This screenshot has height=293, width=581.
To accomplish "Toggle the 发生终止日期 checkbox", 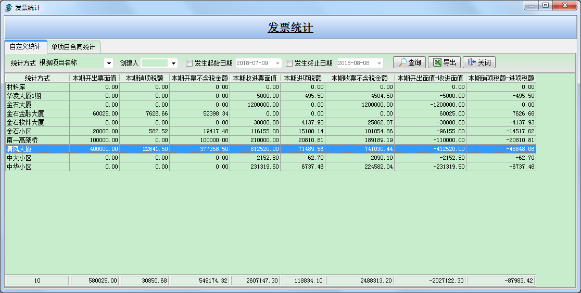I will 289,63.
